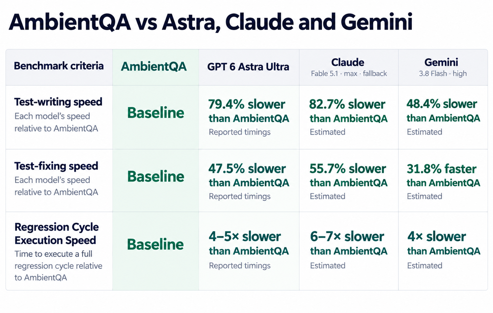Click Baseline in the Test-writing row
The image size is (493, 313).
point(155,113)
